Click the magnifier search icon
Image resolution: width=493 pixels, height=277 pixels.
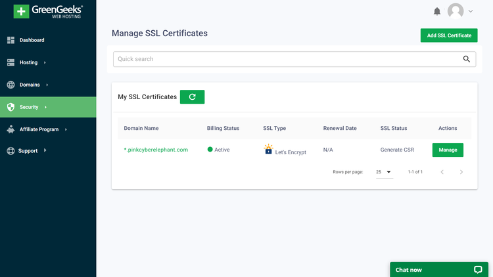(467, 58)
